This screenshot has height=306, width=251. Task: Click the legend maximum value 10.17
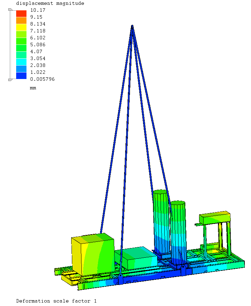(38, 10)
